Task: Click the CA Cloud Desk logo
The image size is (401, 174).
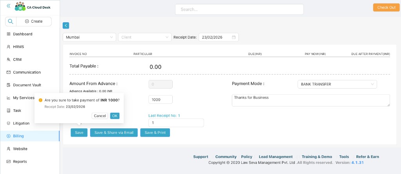Action: (33, 7)
